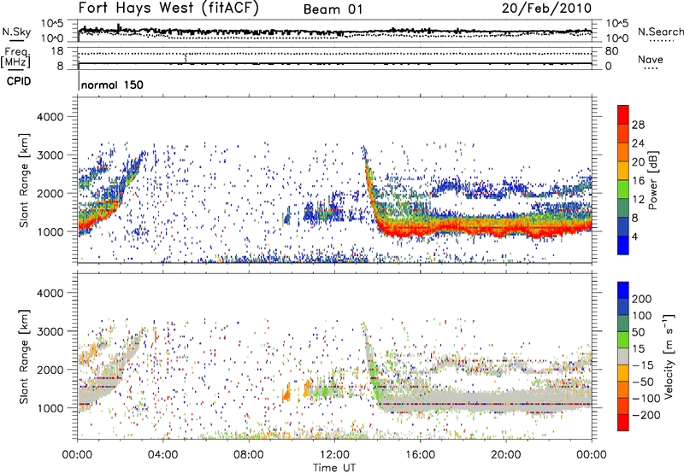
Task: Click the date '20/Feb/2010'
Action: (546, 9)
